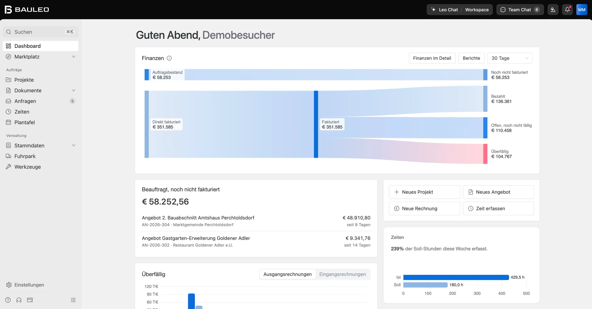Click the Einstellungen gear icon

[9, 285]
